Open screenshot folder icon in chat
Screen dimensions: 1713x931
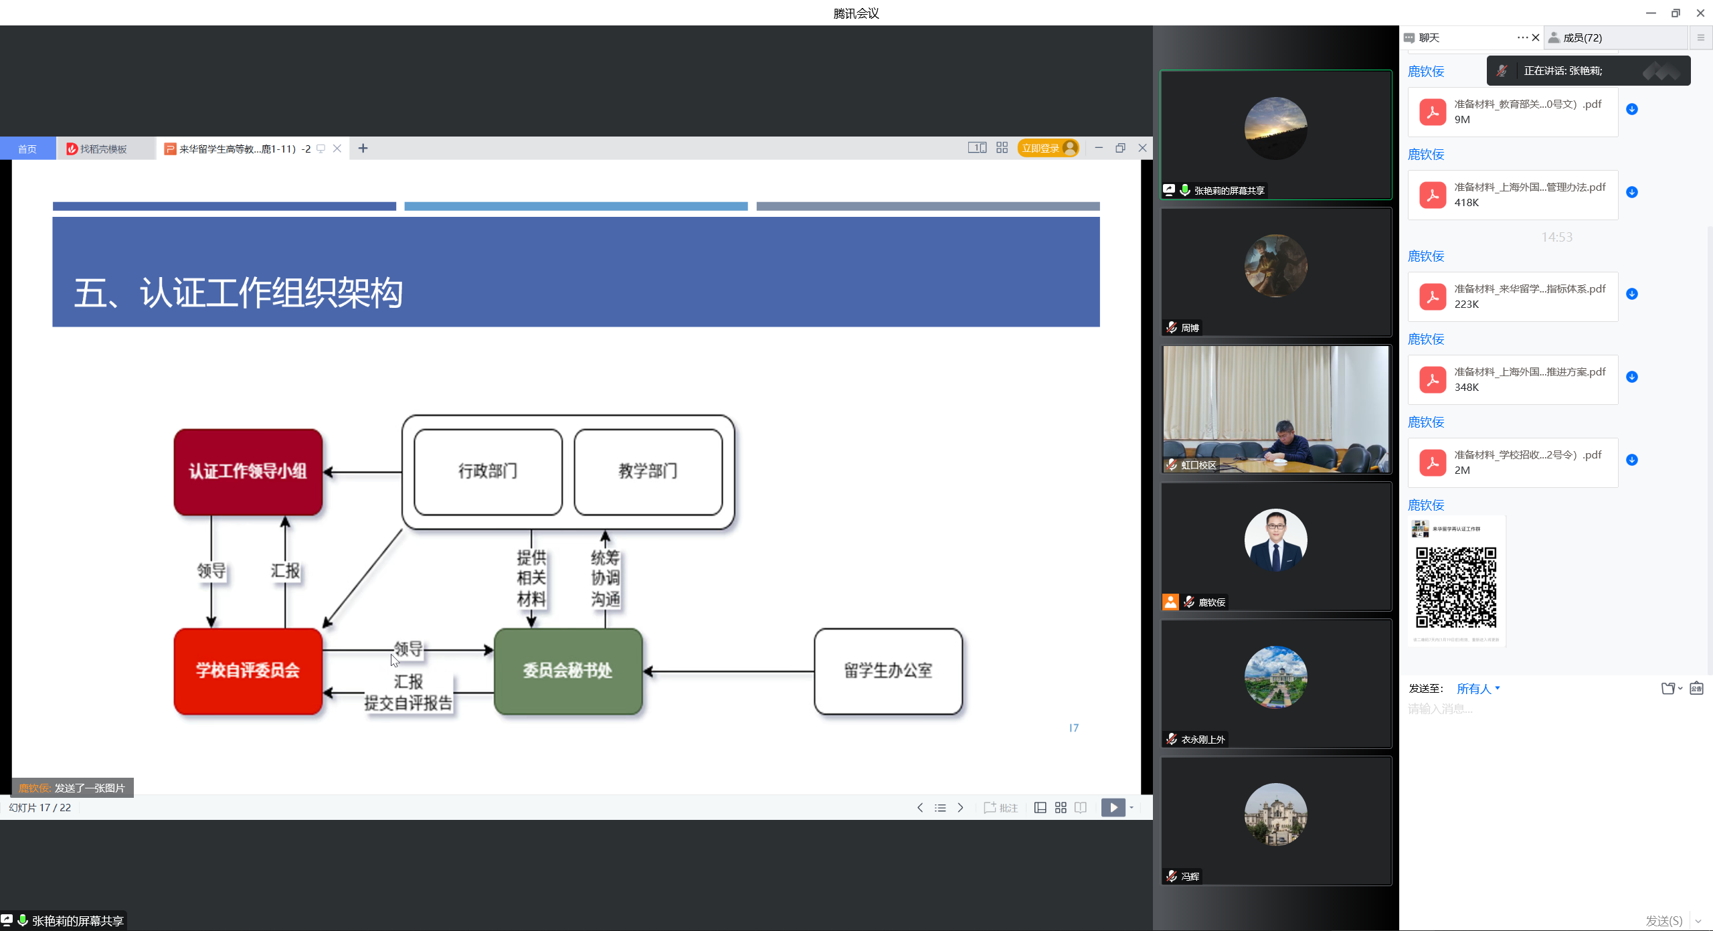pos(1668,689)
